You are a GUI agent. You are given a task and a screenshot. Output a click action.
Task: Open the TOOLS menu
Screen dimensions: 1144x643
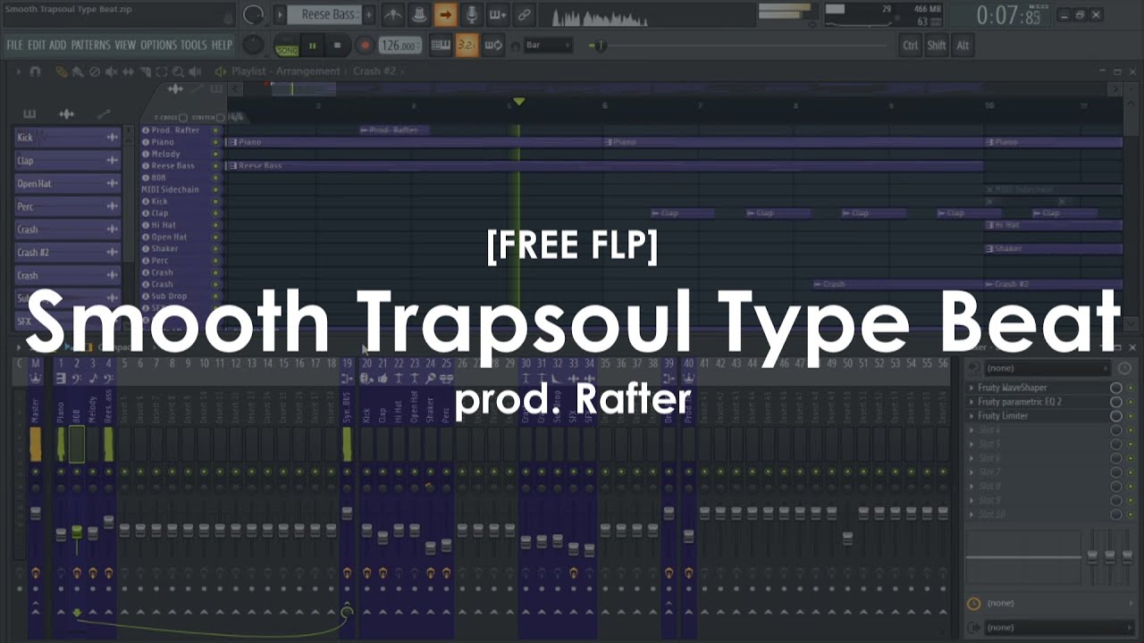tap(194, 45)
